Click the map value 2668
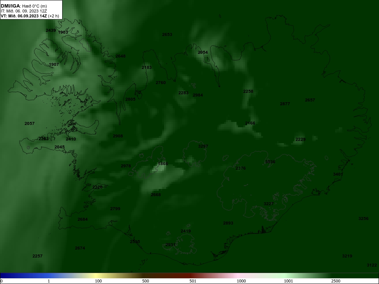This screenshot has height=284, width=379. pyautogui.click(x=156, y=195)
